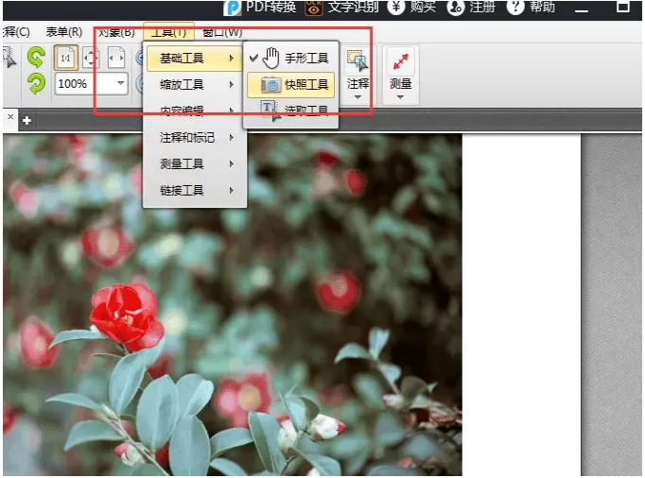
Task: Click the 注释和标记 submenu arrow
Action: (232, 137)
